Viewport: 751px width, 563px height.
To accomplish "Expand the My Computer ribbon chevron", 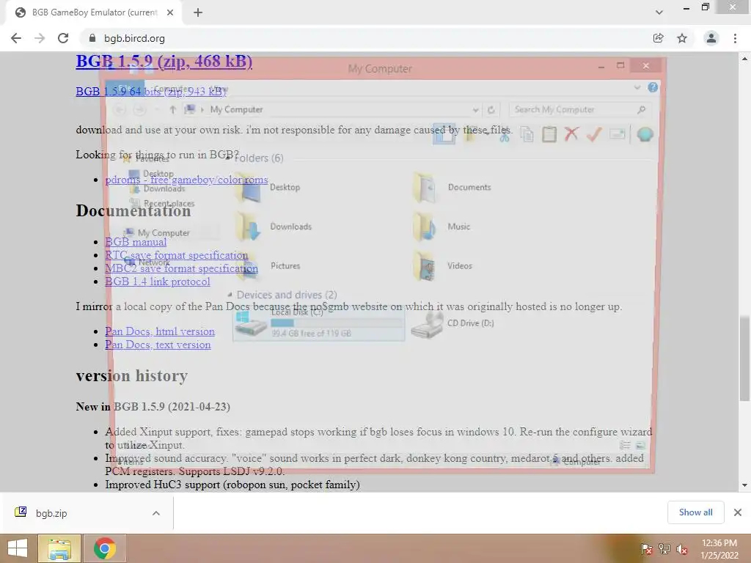I will [x=637, y=87].
